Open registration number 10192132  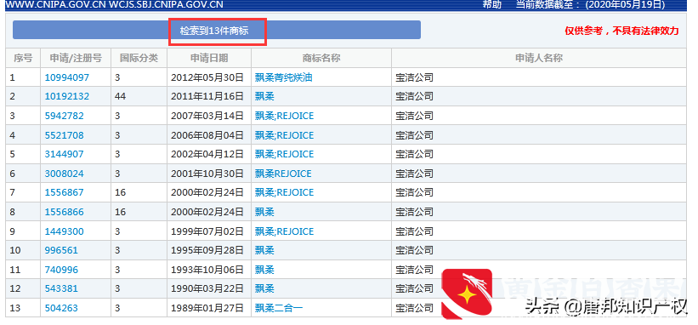pyautogui.click(x=67, y=96)
